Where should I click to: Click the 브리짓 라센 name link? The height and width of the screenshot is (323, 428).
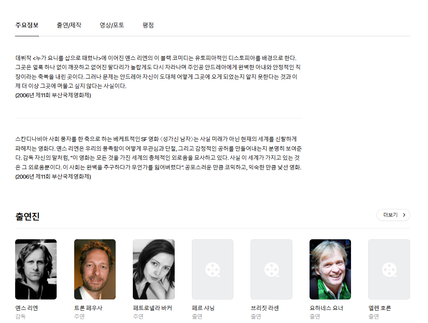(x=265, y=308)
